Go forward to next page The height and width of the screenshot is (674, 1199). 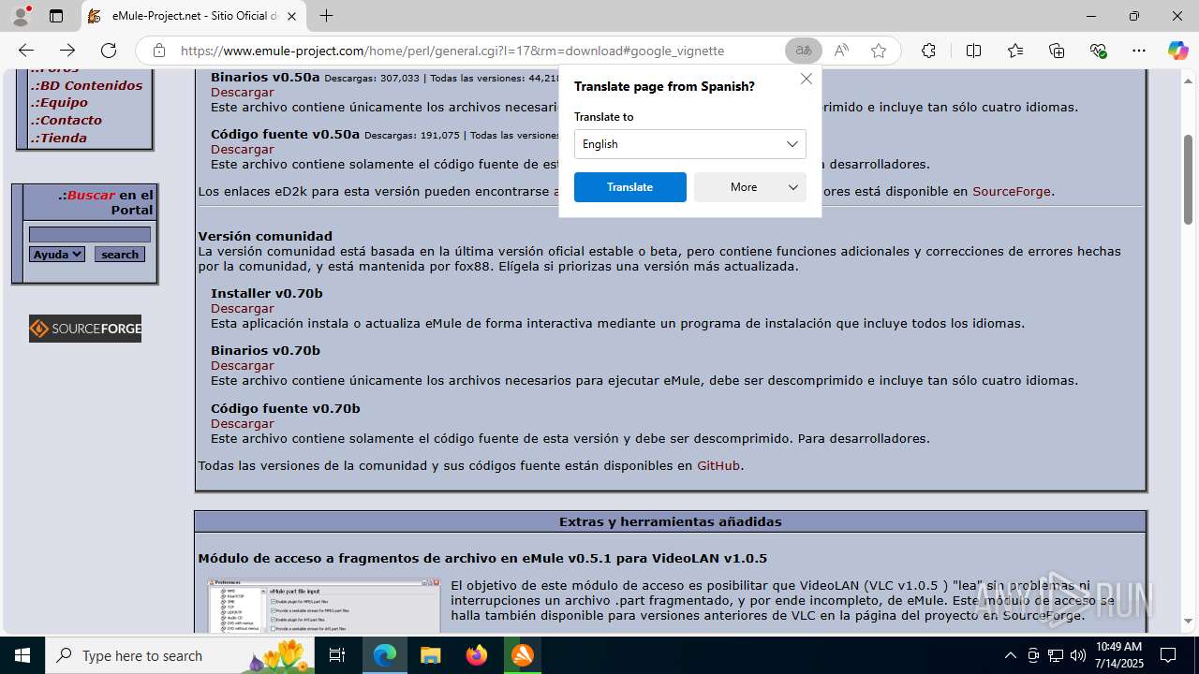pos(67,51)
